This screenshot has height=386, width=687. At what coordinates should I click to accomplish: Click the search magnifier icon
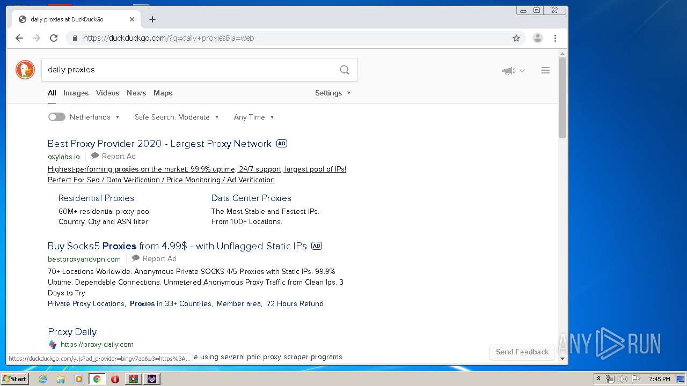click(x=345, y=70)
